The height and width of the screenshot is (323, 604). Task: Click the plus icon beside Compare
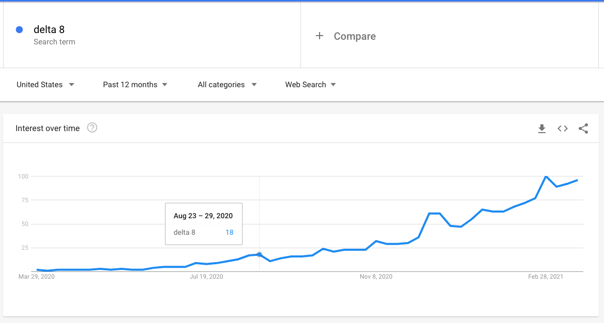[320, 36]
